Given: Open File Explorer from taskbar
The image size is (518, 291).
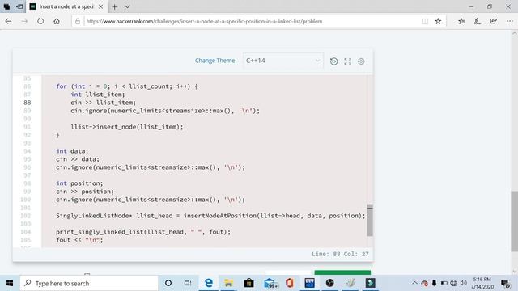Looking at the screenshot, I should point(228,283).
